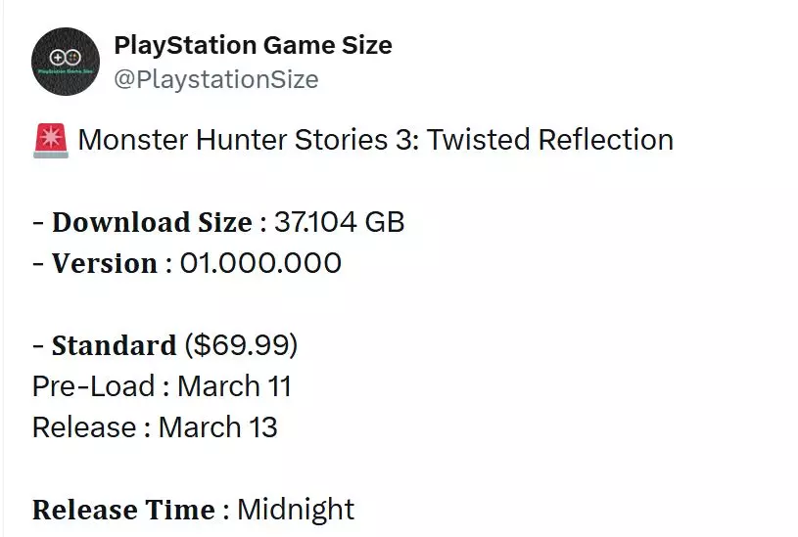
Task: Click the red siren emoji icon
Action: (x=49, y=141)
